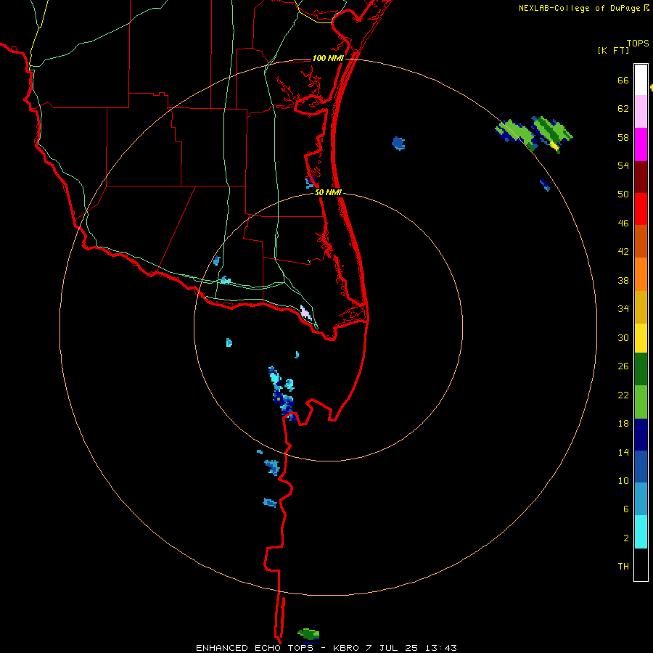Click the legend value 66
Image resolution: width=653 pixels, height=653 pixels.
[623, 81]
